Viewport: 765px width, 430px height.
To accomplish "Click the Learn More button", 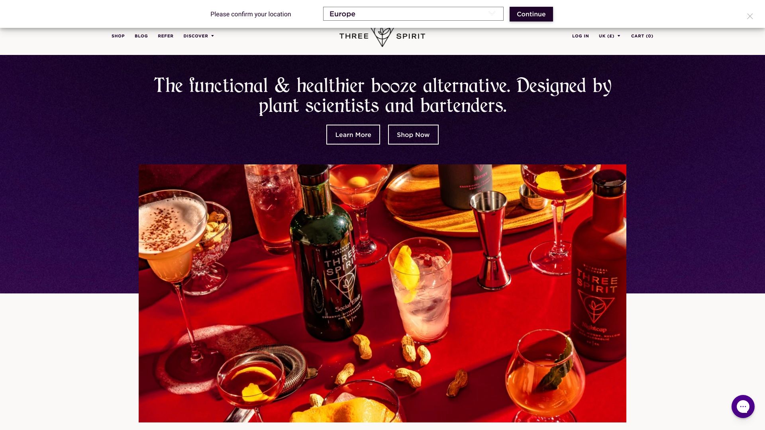I will pyautogui.click(x=353, y=135).
